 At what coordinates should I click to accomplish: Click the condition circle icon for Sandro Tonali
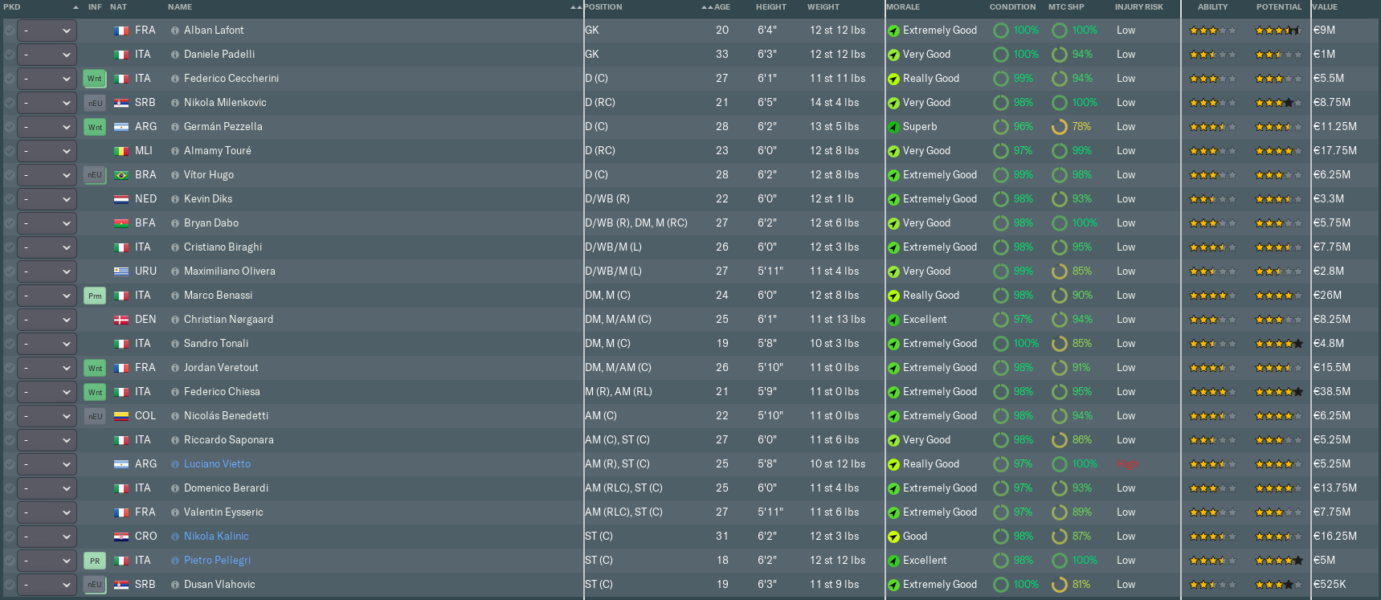tap(1001, 344)
